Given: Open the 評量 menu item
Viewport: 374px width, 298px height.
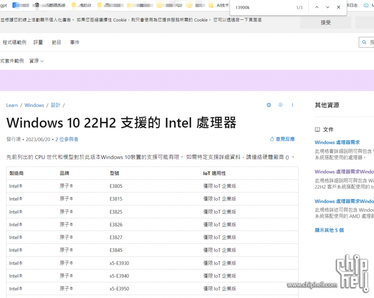Looking at the screenshot, I should click(38, 42).
